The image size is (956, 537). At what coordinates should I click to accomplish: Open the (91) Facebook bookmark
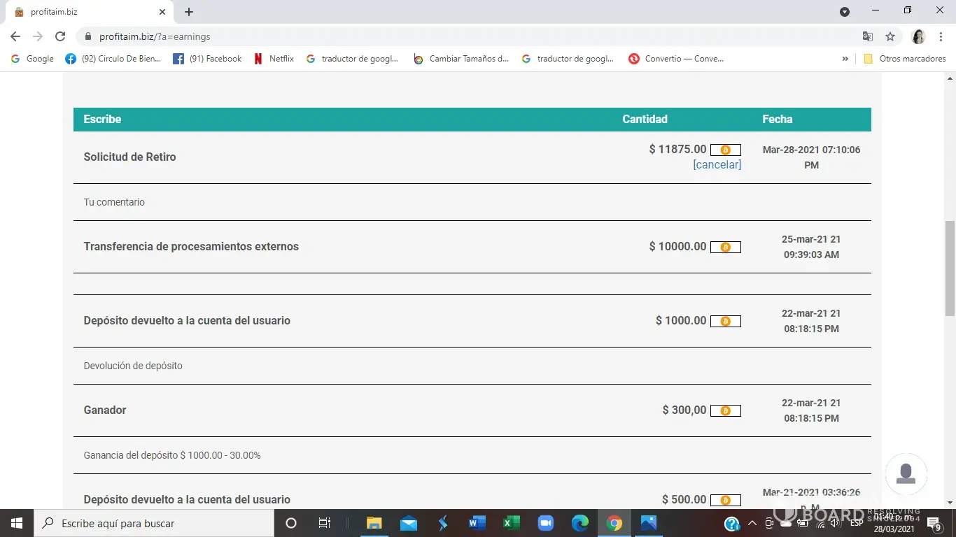tap(207, 59)
